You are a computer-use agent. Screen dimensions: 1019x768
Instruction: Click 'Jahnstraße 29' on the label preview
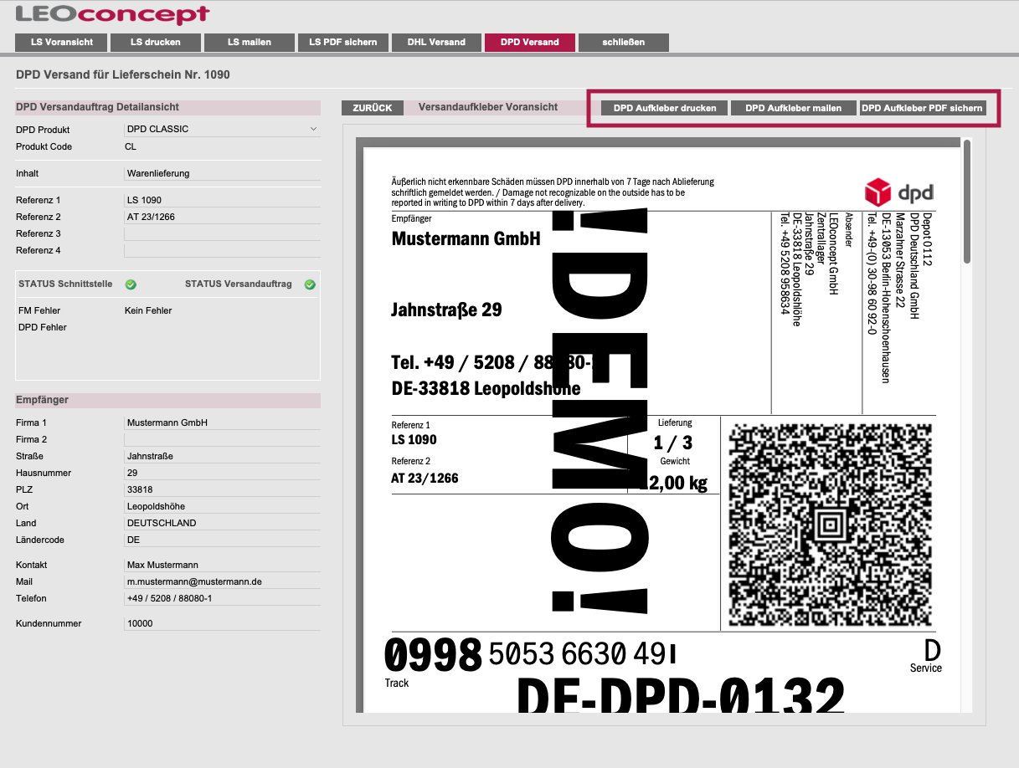pos(446,310)
